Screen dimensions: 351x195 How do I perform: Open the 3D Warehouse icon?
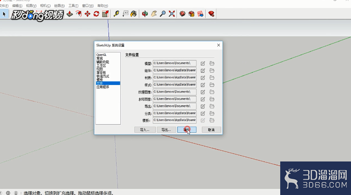pyautogui.click(x=183, y=14)
